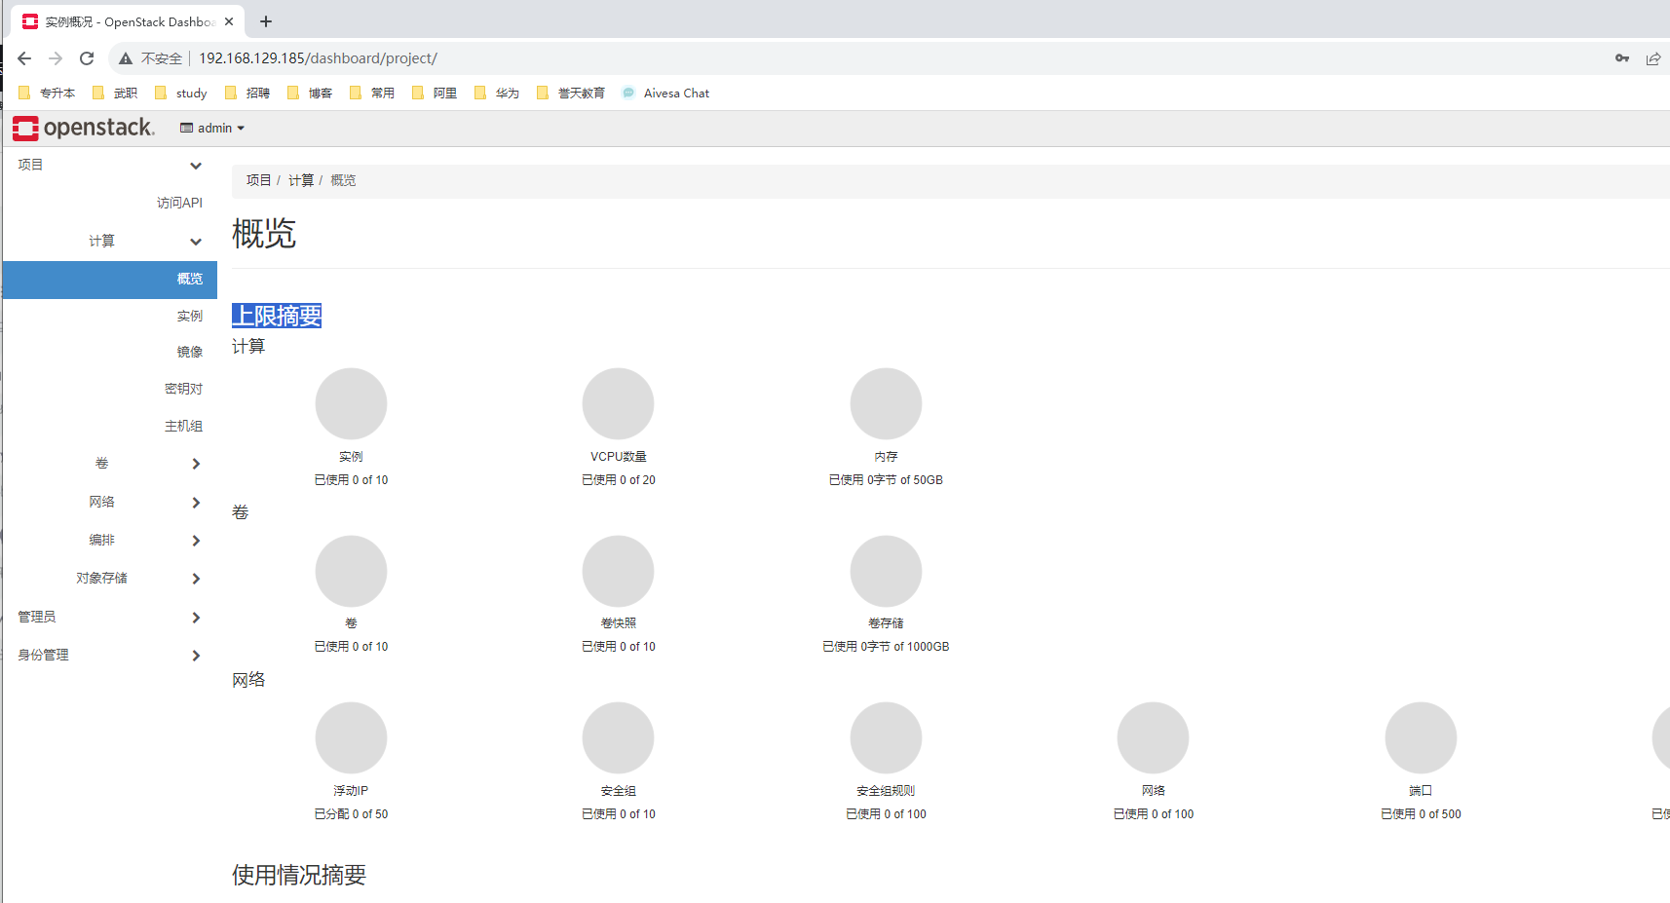The image size is (1670, 903).
Task: Open the 常用 bookmark folder
Action: coord(372,94)
